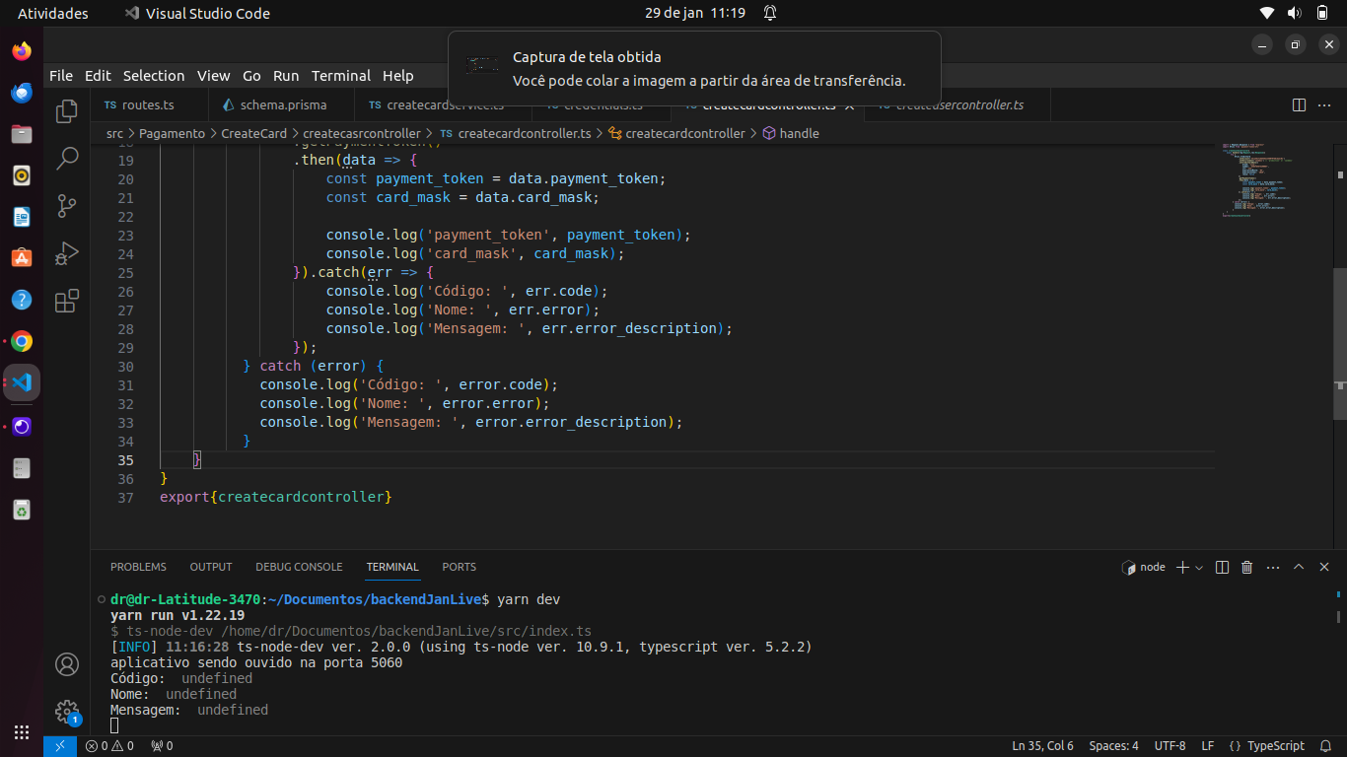Open the Run menu
This screenshot has height=757, width=1347.
pyautogui.click(x=286, y=76)
